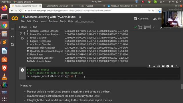The width and height of the screenshot is (183, 103).
Task: Switch to Moez Ali LinkedIn tab
Action: (122, 6)
